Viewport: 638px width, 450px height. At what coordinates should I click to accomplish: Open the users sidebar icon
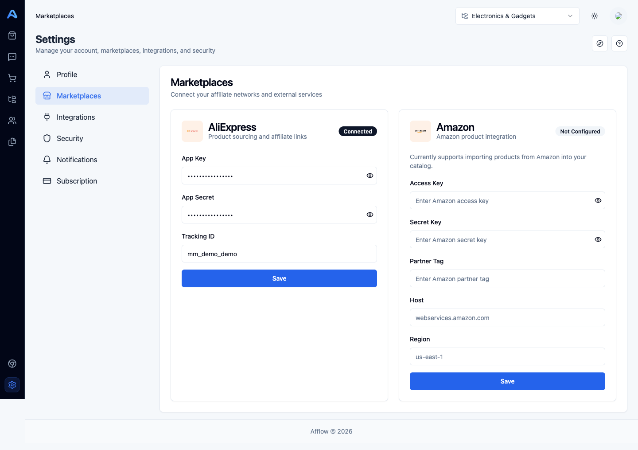[12, 121]
